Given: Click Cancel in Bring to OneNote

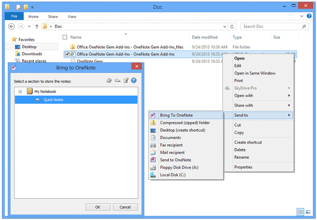Looking at the screenshot, I should 125,207.
